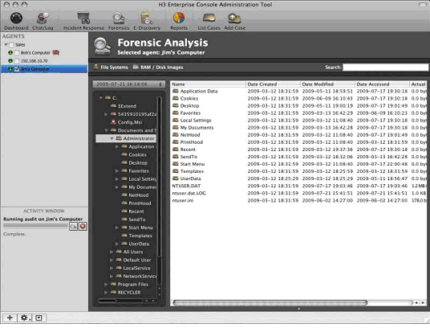The width and height of the screenshot is (430, 336).
Task: Click in the Search field
Action: tap(385, 68)
